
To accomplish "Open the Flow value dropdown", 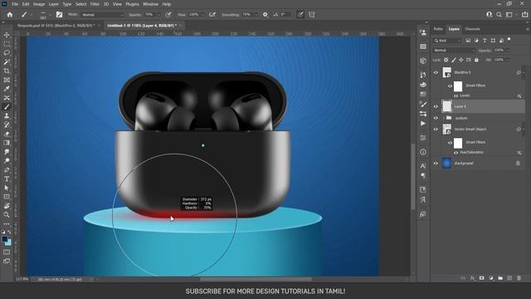I will point(202,15).
